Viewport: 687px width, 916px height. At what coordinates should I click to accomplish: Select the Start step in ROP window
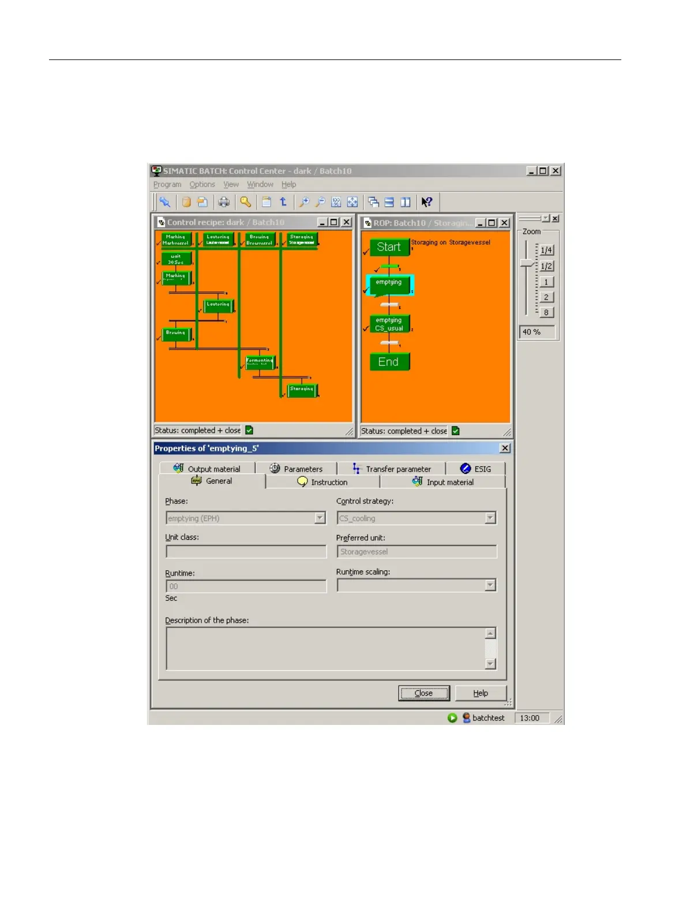pos(389,247)
